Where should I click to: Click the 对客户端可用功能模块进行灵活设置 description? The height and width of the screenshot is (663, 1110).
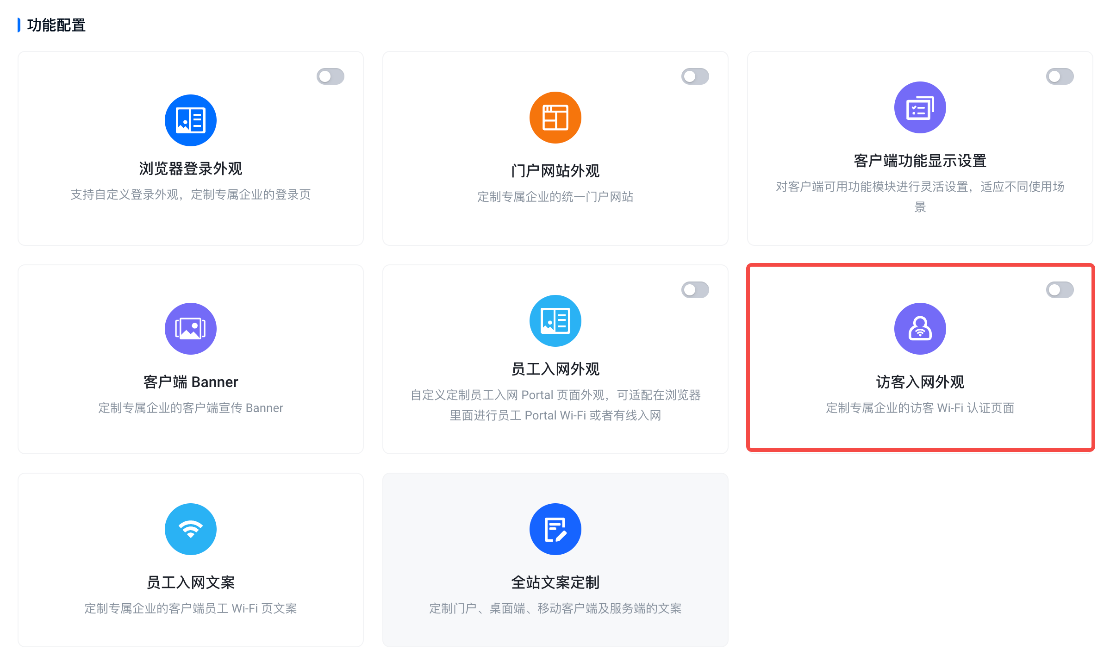(920, 197)
